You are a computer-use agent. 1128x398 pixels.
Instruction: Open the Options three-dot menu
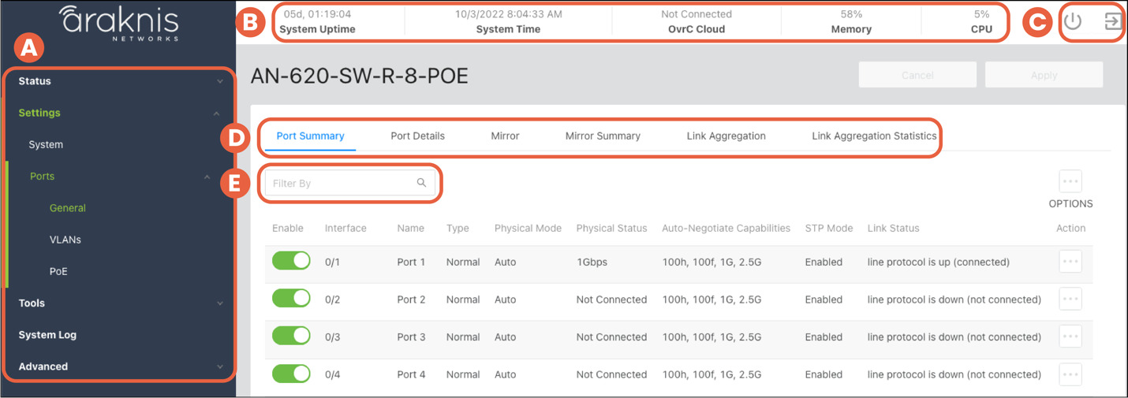point(1070,181)
